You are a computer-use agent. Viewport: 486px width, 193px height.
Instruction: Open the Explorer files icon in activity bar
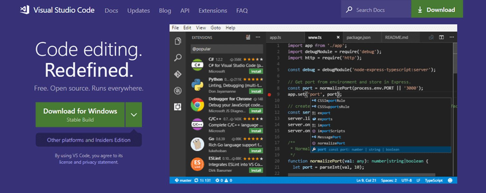[x=178, y=41]
